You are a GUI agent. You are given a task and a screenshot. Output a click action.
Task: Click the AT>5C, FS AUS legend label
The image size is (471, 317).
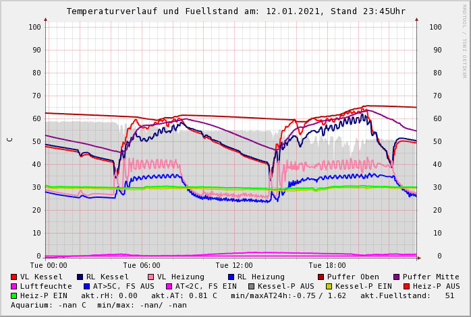click(123, 286)
